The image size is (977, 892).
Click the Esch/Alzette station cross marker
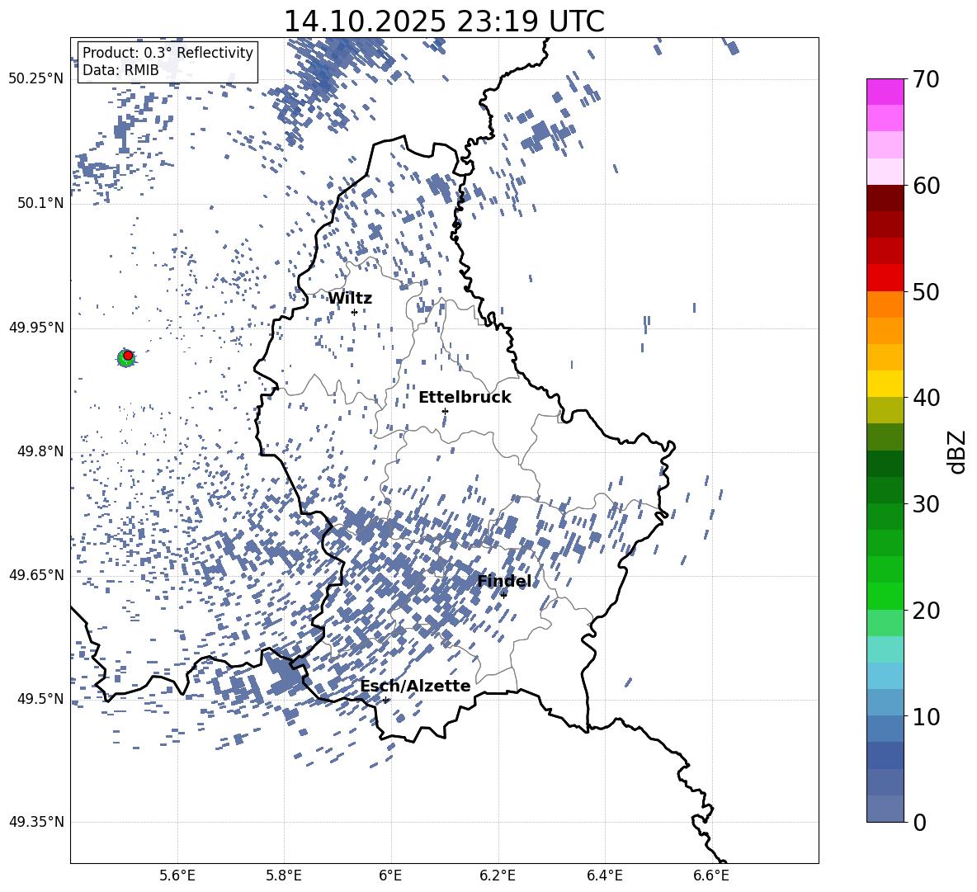(x=385, y=700)
